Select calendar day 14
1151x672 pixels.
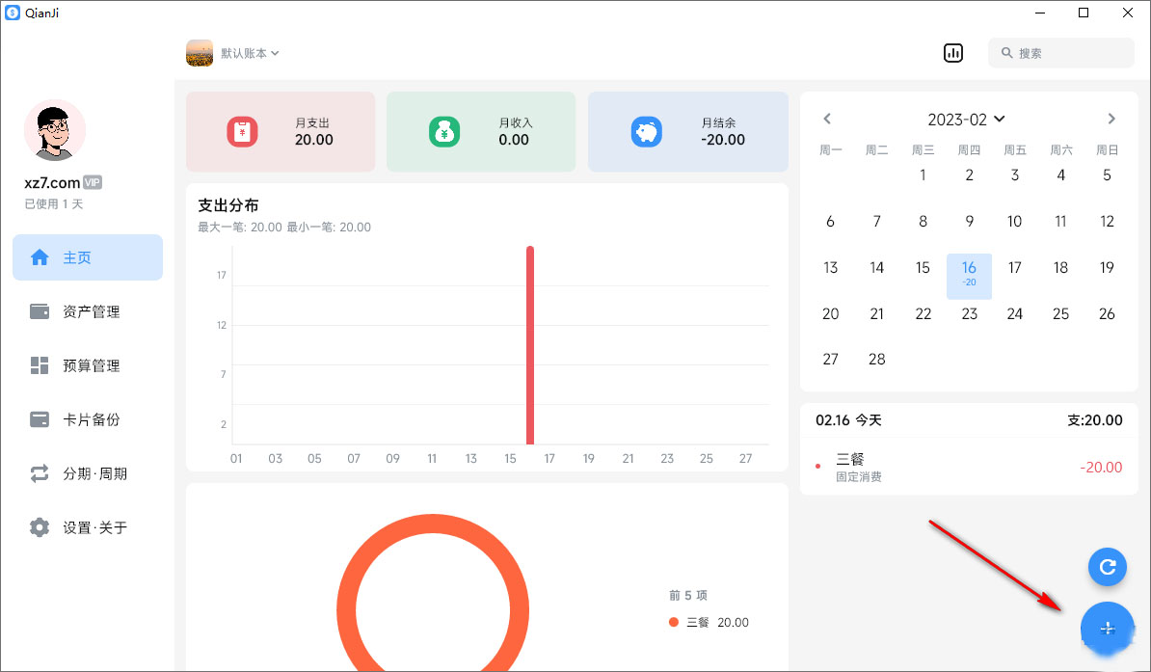click(x=876, y=267)
